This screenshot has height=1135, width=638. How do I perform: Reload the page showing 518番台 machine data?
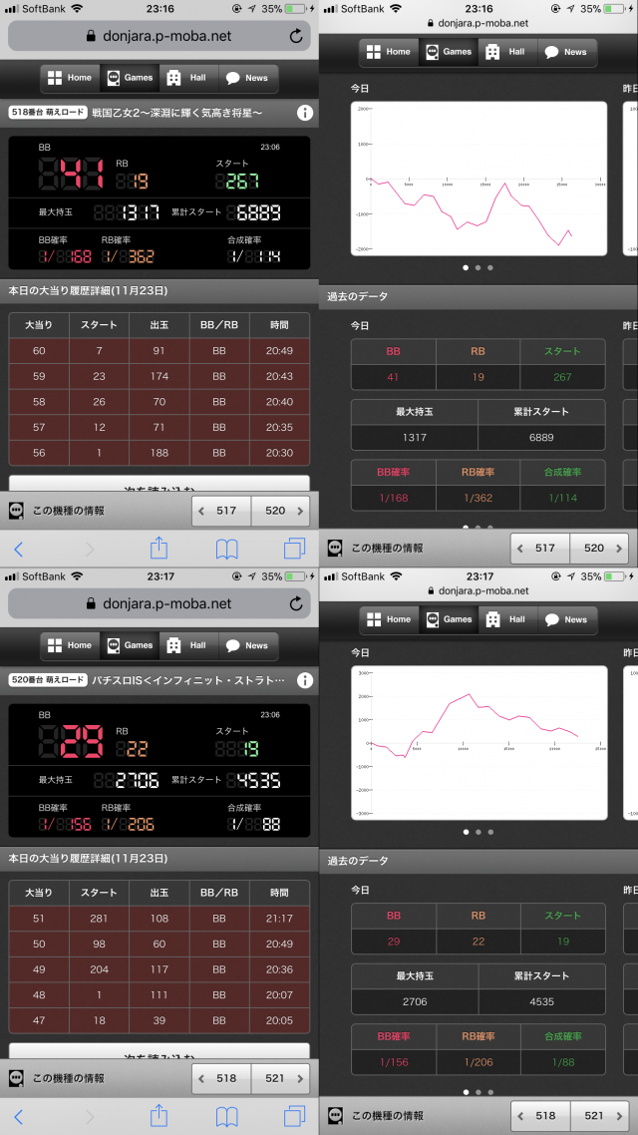pyautogui.click(x=296, y=36)
